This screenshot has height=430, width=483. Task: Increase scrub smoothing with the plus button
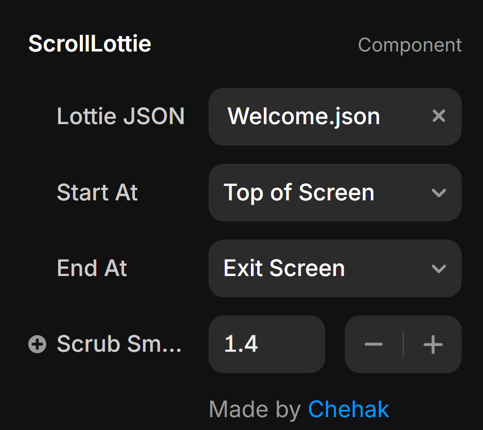[433, 344]
